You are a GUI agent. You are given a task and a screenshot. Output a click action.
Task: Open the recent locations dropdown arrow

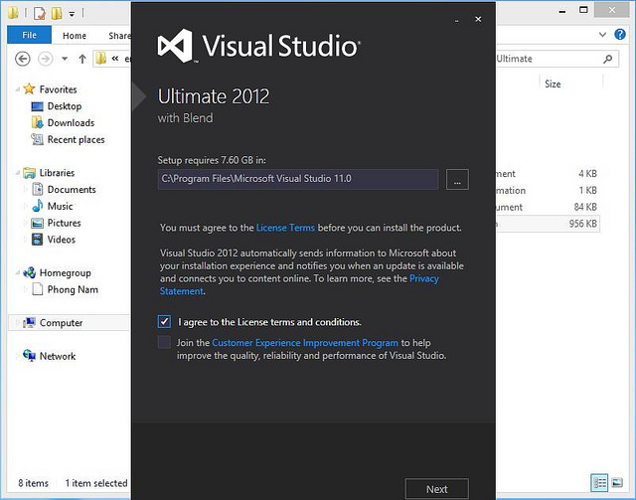pyautogui.click(x=65, y=60)
